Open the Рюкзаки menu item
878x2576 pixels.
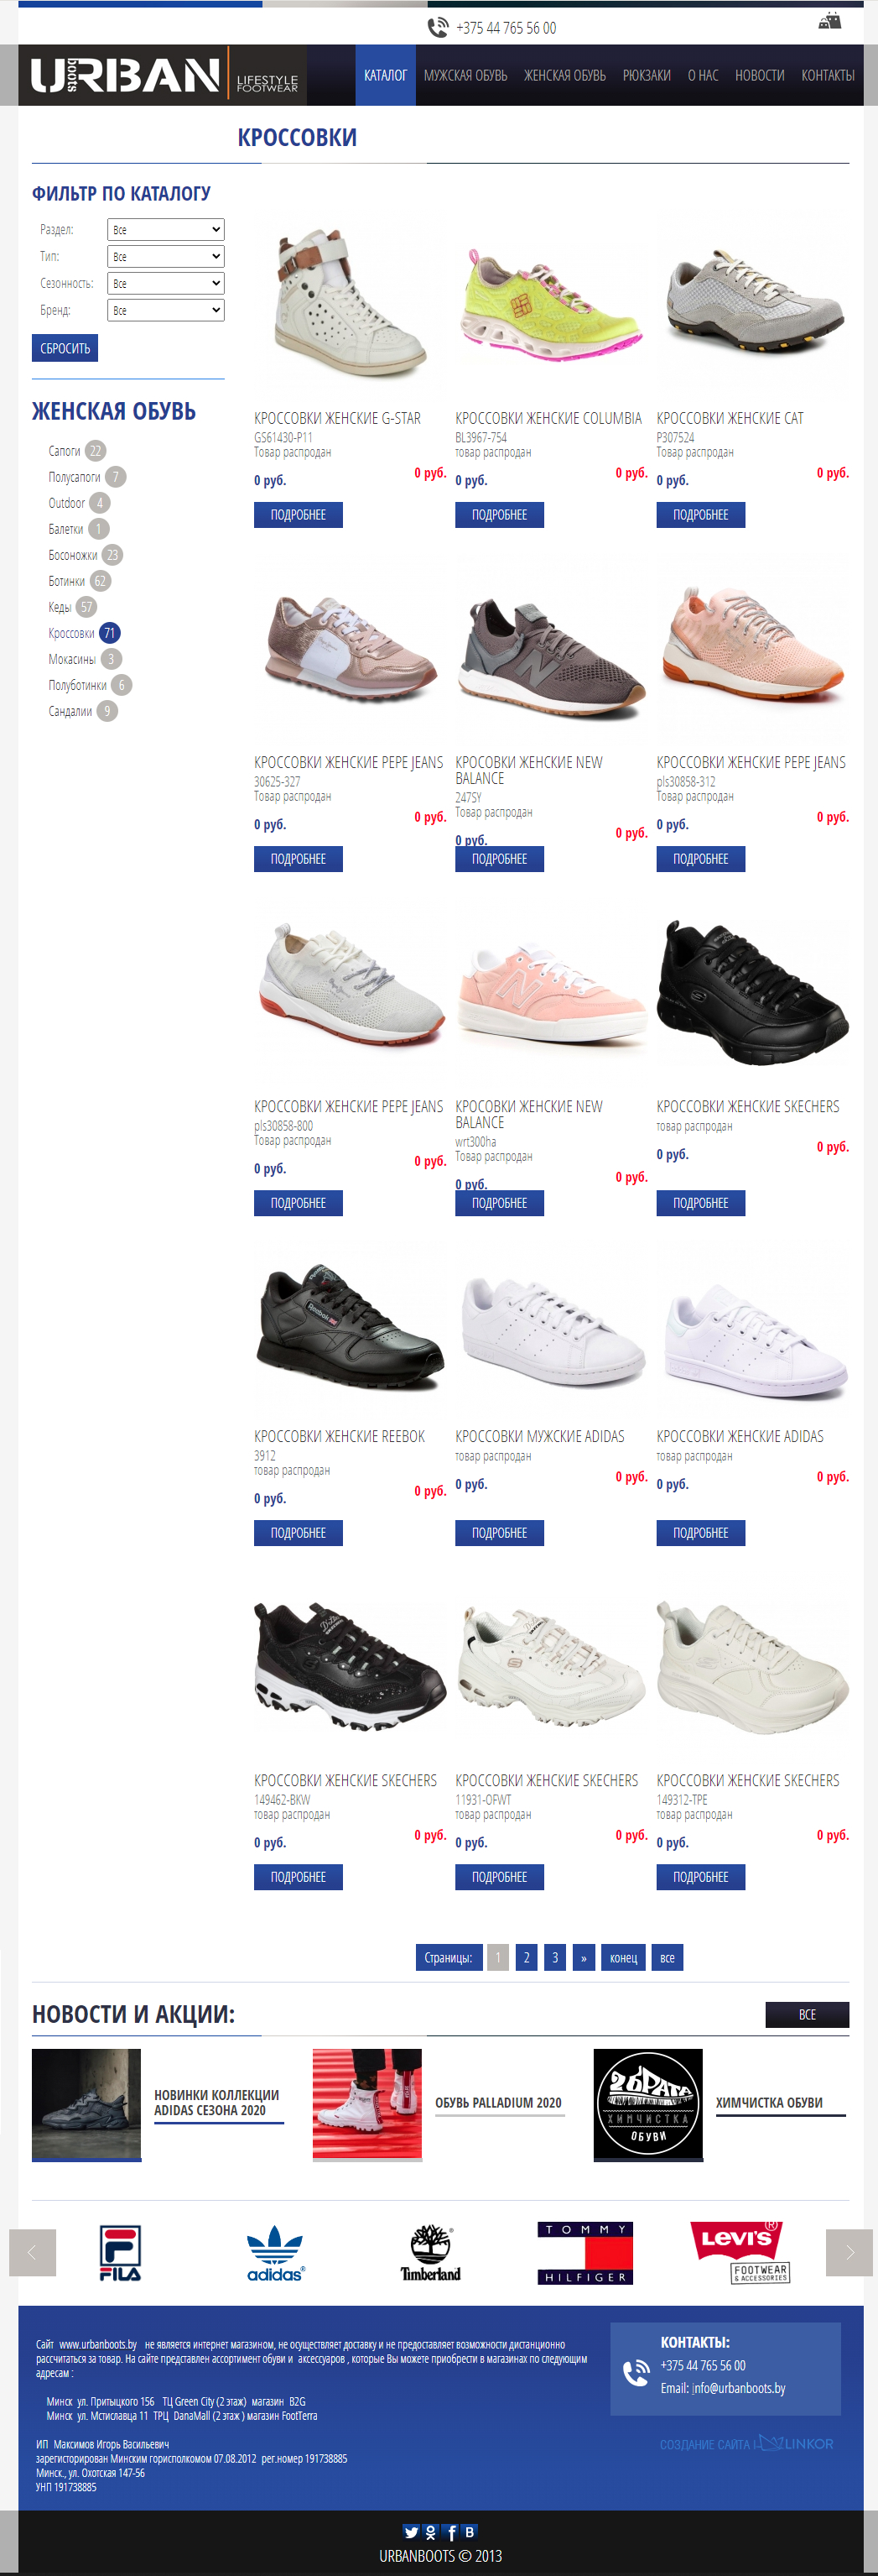[x=647, y=75]
